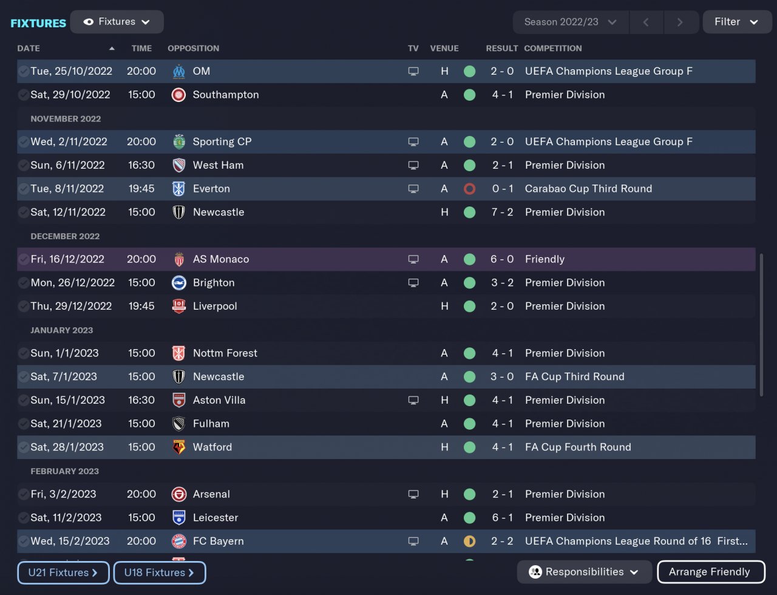Expand the Filter dropdown

pos(736,22)
